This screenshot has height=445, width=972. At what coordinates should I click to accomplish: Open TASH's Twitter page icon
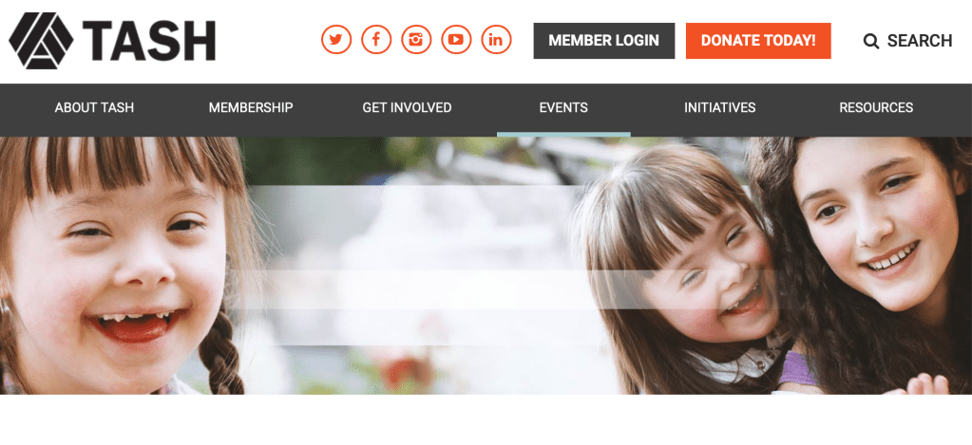[336, 40]
